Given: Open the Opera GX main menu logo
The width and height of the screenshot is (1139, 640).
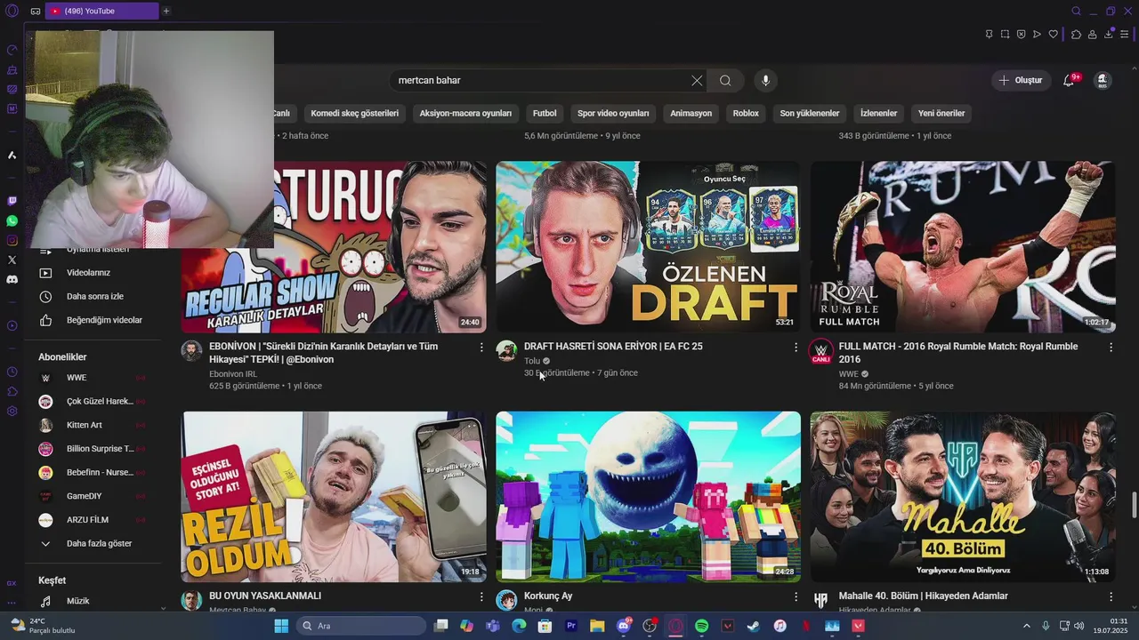Looking at the screenshot, I should point(12,11).
